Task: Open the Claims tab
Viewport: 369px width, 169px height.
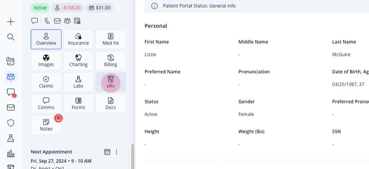Action: point(46,82)
